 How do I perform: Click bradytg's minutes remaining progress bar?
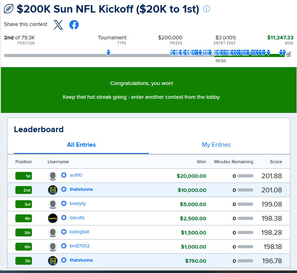(245, 204)
